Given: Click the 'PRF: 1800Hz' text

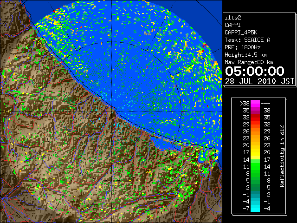Looking at the screenshot, I should (243, 47).
